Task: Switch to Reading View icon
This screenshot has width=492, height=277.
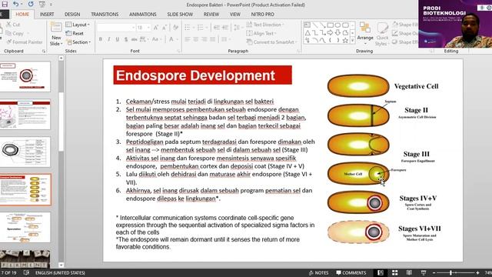Action: [x=409, y=272]
